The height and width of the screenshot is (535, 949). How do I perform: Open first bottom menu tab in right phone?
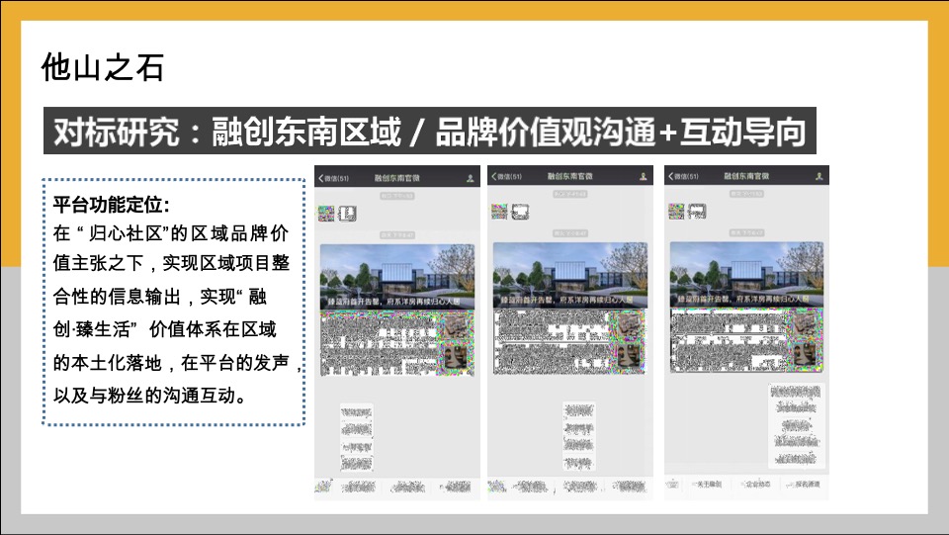pos(706,485)
